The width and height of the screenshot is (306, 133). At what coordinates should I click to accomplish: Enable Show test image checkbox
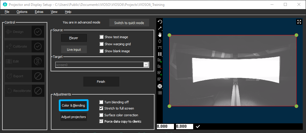click(x=102, y=37)
